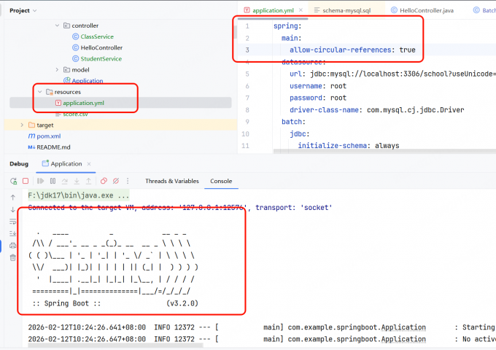Viewport: 496px width, 350px height.
Task: Pause the program in debug toolbar
Action: tap(53, 181)
